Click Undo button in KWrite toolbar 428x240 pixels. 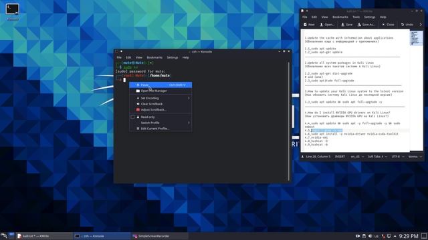tap(407, 25)
